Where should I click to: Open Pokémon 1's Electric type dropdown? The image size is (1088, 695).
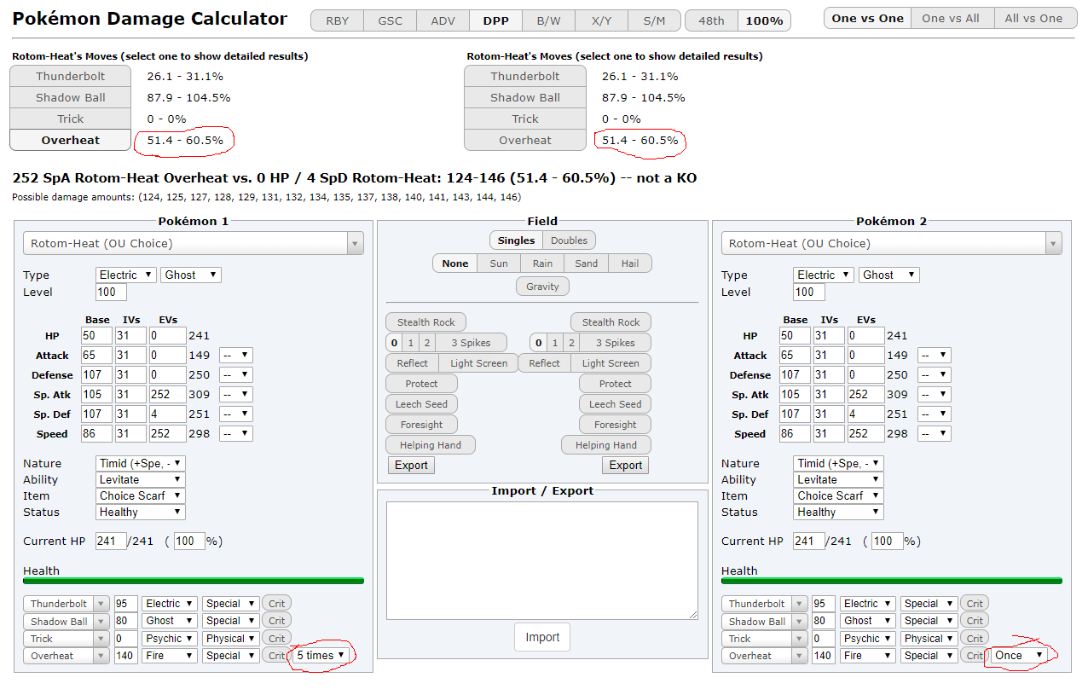[x=126, y=275]
